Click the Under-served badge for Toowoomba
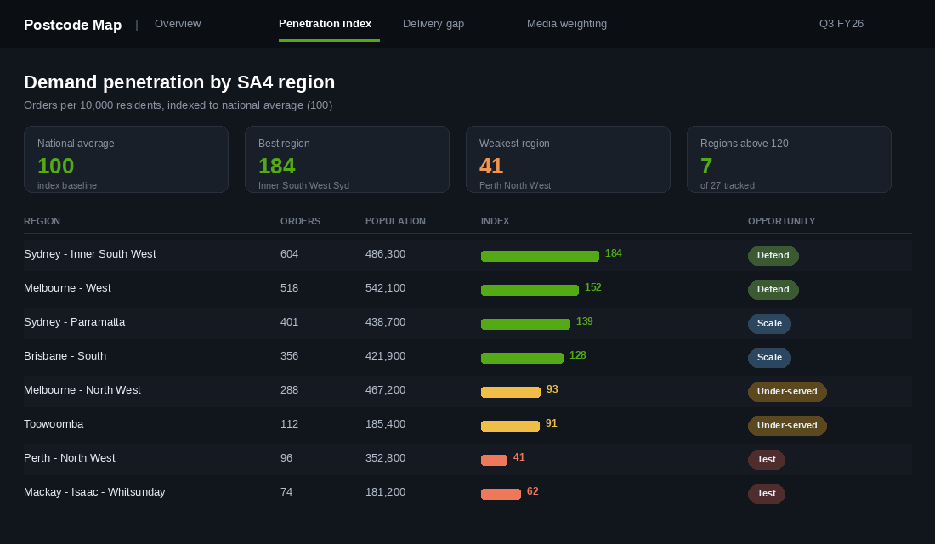Screen dimensions: 935x544 (787, 426)
